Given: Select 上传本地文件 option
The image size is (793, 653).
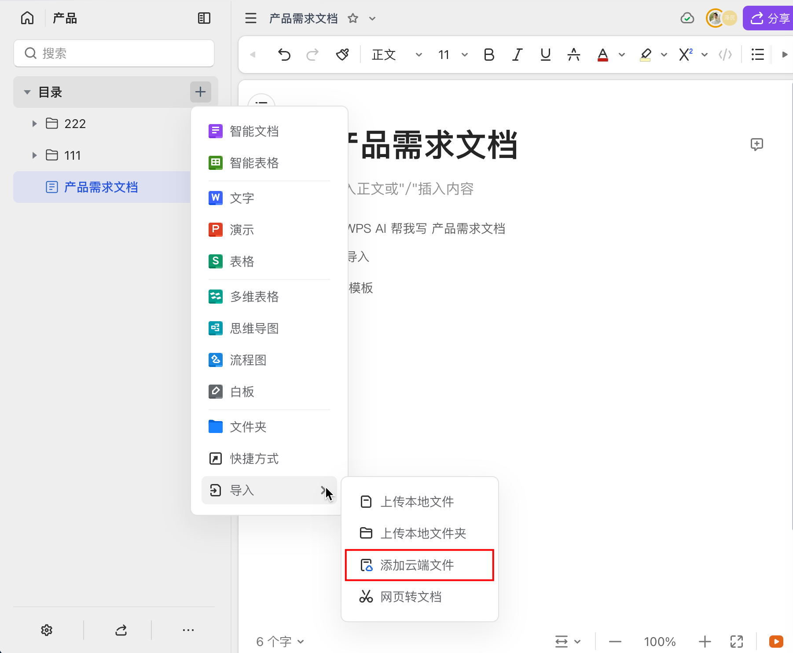Looking at the screenshot, I should [x=420, y=502].
